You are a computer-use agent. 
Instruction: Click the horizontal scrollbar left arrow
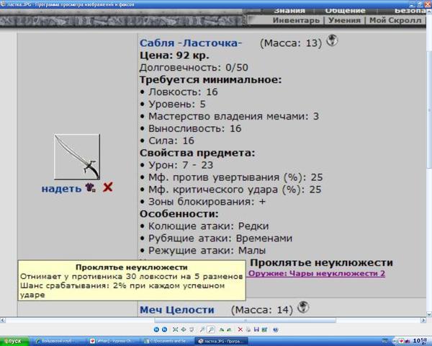pos(2,320)
